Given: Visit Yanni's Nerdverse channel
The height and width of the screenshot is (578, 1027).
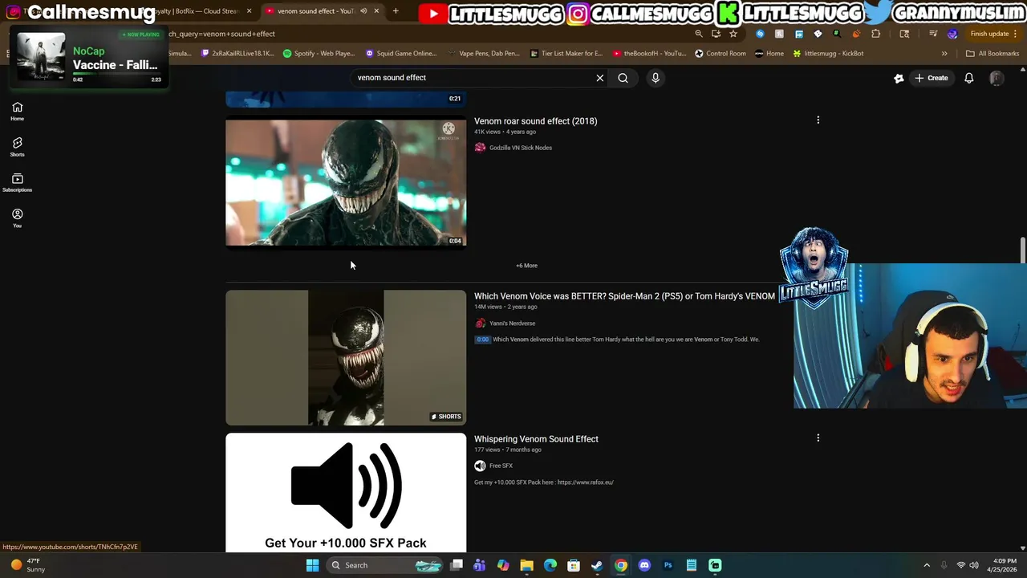Looking at the screenshot, I should coord(512,324).
